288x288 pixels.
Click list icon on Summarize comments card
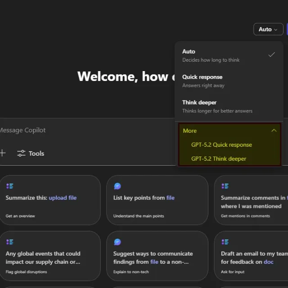pyautogui.click(x=225, y=186)
